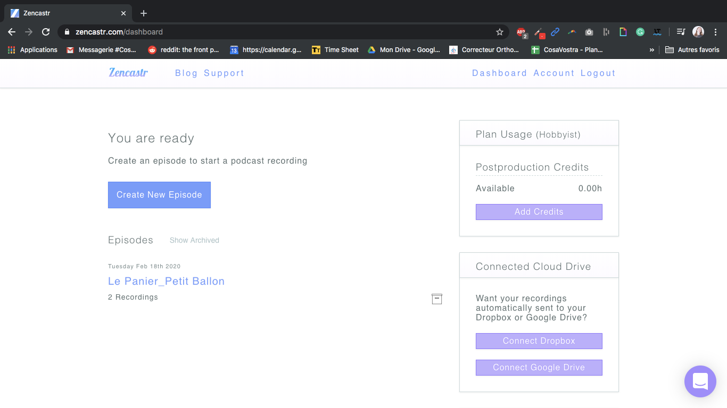
Task: Click Connect Dropbox
Action: [x=539, y=341]
